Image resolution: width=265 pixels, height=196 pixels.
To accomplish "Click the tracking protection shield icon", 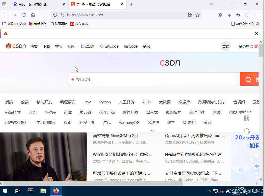I will click(x=55, y=15).
